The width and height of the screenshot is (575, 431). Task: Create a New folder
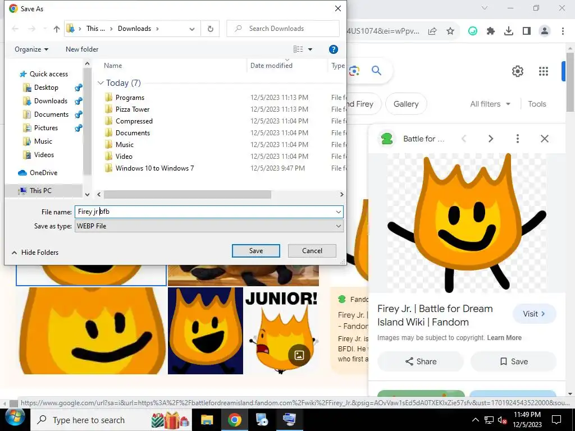(82, 49)
